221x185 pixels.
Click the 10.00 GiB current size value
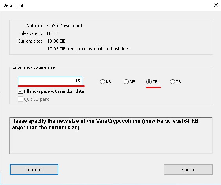coord(57,41)
